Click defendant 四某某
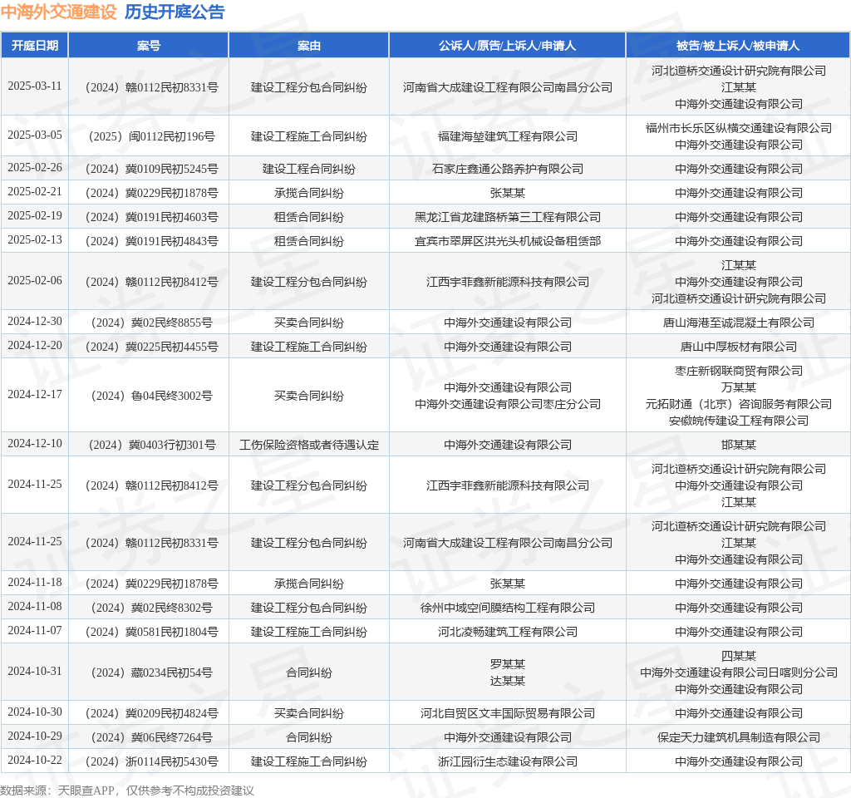851x798 pixels. coord(738,656)
